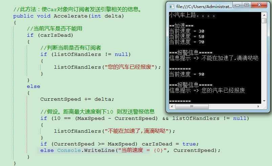Click the 'else' keyword after the first if block
272x166 pixels.
pyautogui.click(x=33, y=87)
